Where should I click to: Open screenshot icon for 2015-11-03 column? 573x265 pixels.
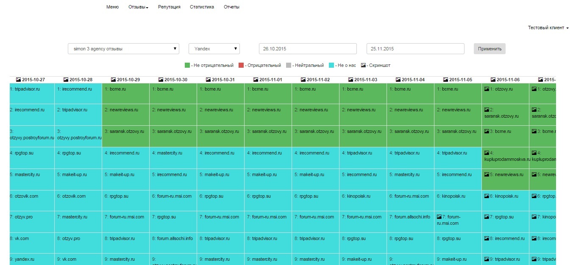(350, 80)
